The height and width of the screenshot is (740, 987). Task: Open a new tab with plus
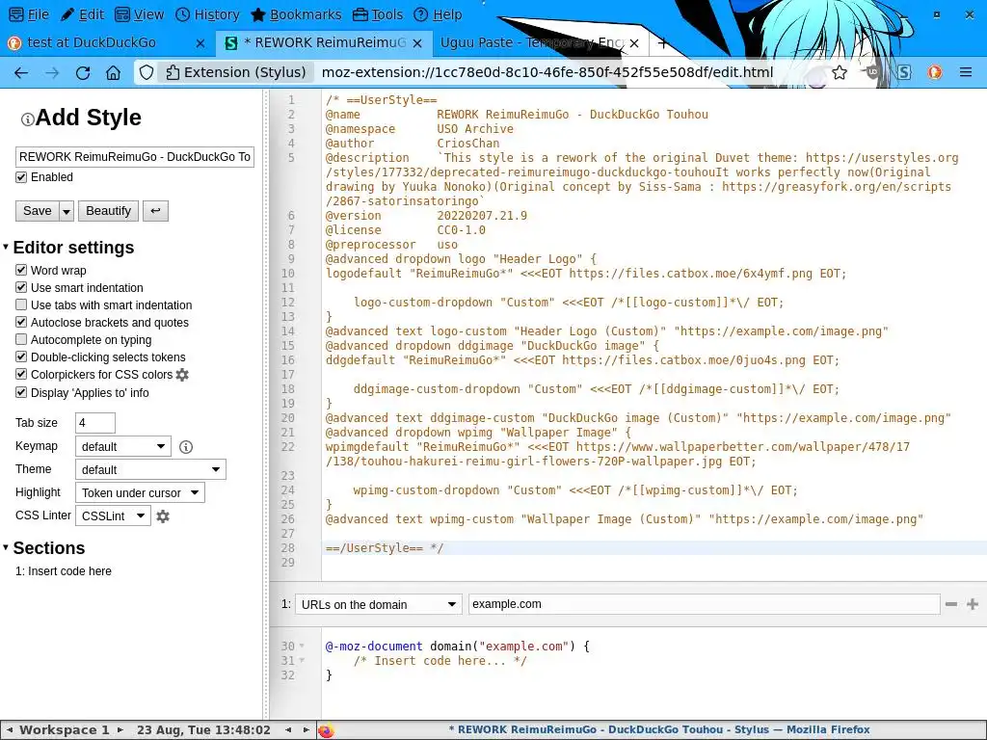662,42
